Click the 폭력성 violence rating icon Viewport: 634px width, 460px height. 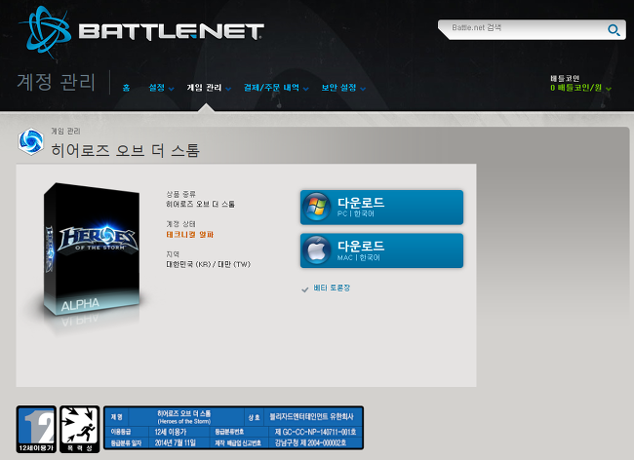[80, 430]
